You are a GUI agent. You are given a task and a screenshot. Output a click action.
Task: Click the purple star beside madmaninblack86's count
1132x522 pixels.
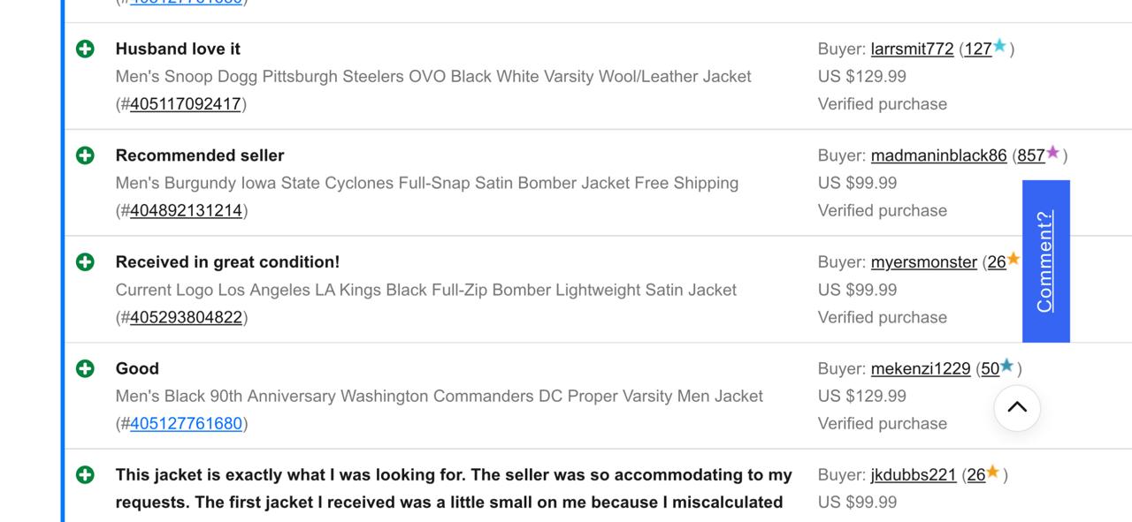pyautogui.click(x=1051, y=155)
